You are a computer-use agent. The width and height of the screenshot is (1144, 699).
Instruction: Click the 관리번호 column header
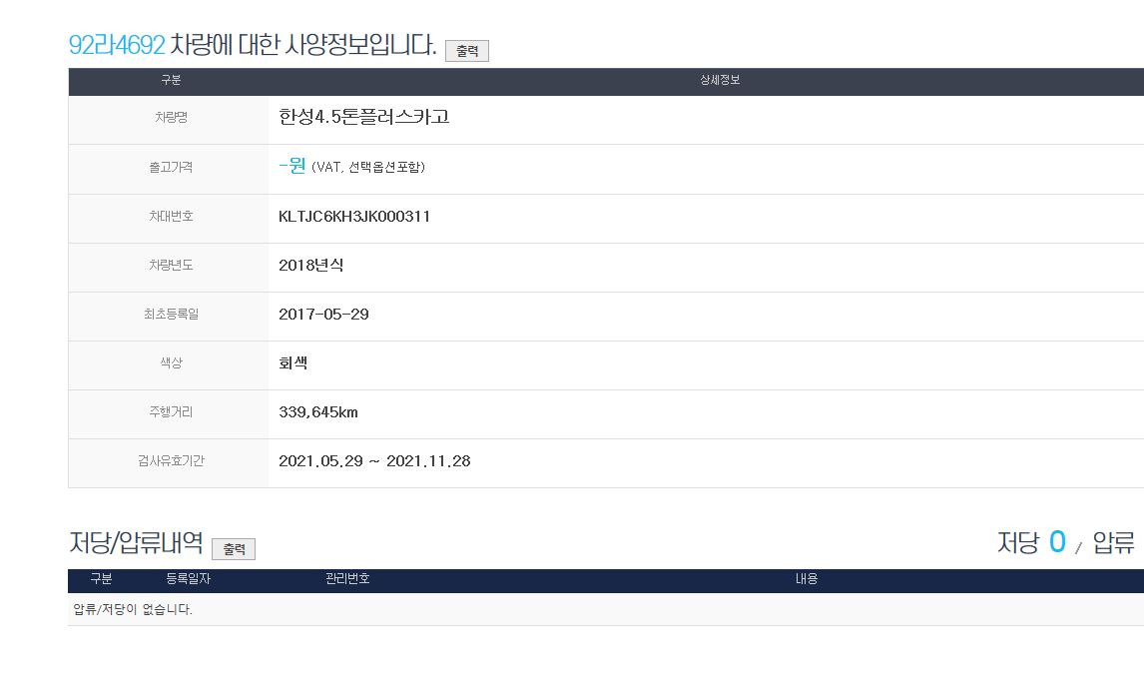[347, 579]
